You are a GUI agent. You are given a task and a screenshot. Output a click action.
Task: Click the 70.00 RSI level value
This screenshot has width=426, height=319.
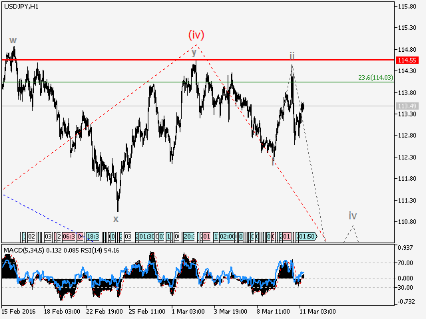[x=405, y=263]
